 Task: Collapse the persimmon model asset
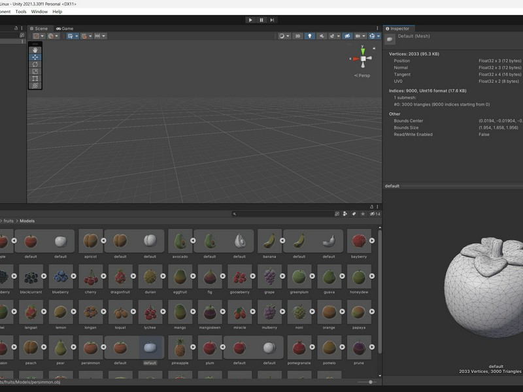(103, 347)
